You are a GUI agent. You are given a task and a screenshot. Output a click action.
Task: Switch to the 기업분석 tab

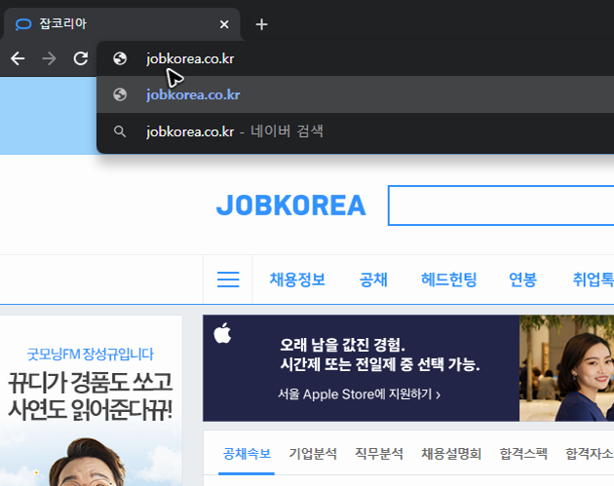[x=313, y=454]
